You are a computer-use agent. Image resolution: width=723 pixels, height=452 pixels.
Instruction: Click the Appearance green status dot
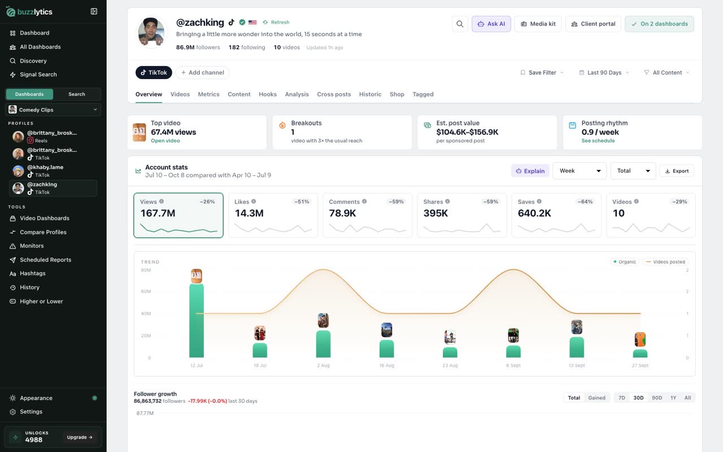[94, 398]
